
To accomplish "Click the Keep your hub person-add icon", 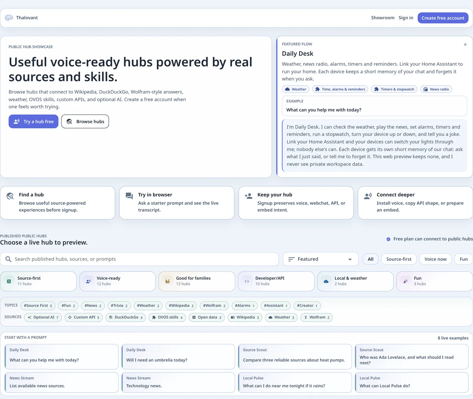I will point(249,196).
